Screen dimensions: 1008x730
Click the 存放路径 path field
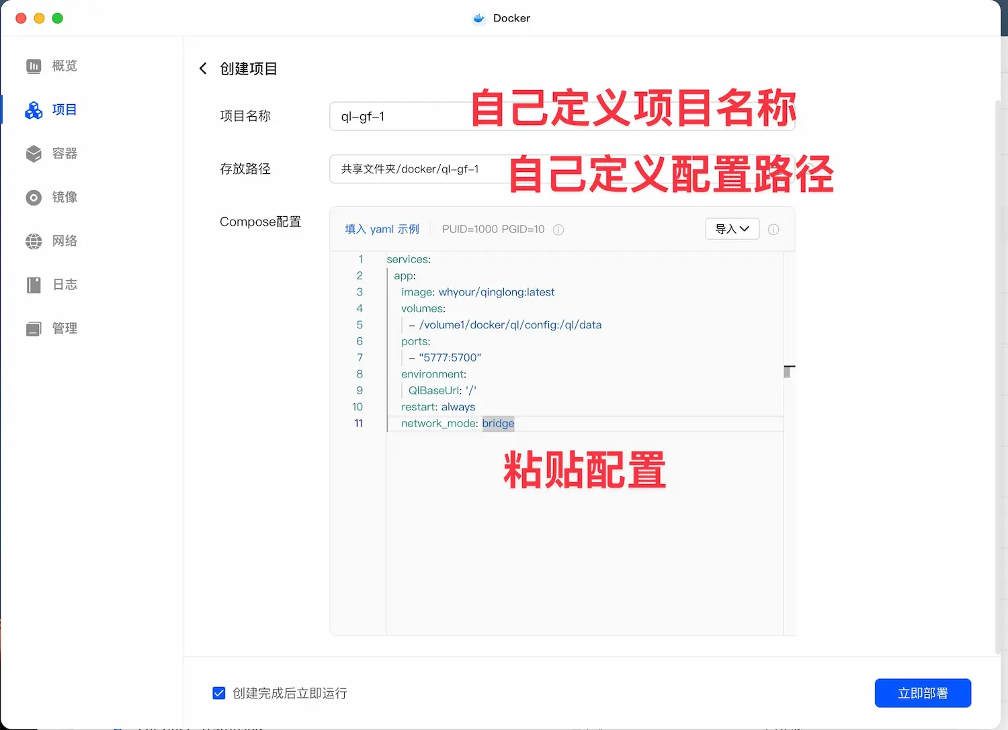click(562, 169)
